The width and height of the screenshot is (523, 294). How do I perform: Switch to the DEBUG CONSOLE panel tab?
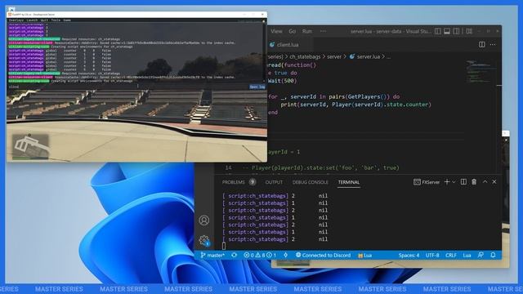pyautogui.click(x=311, y=182)
